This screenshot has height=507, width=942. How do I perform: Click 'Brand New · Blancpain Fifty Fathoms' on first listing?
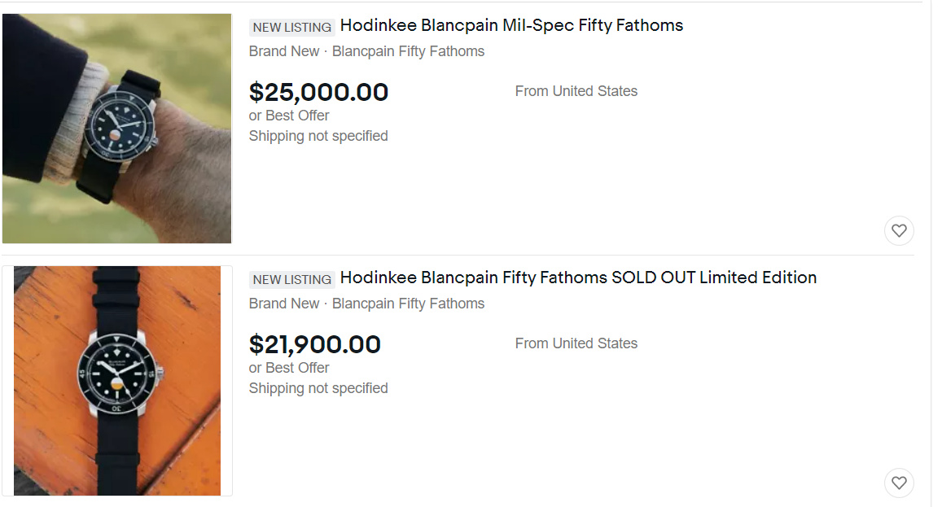click(366, 51)
